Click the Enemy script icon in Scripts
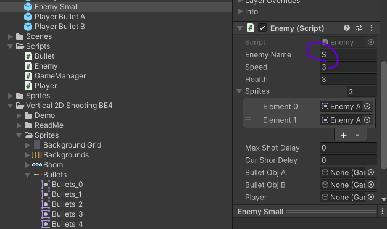 pyautogui.click(x=28, y=66)
